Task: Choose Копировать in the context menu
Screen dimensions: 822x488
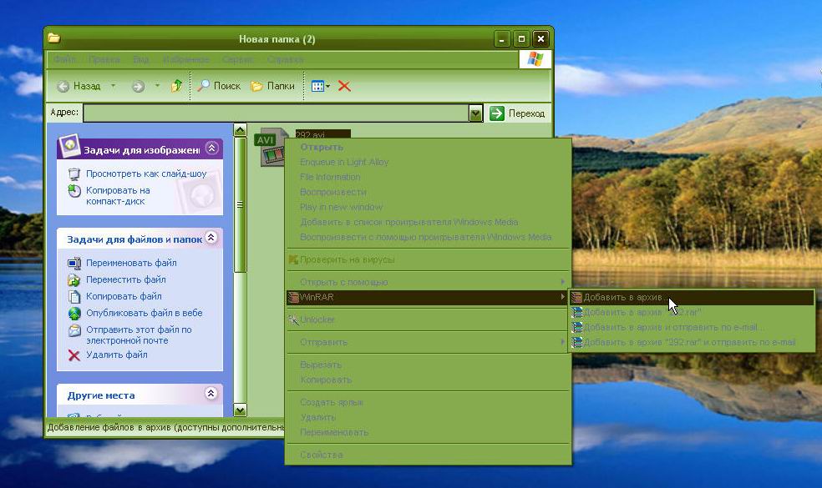Action: [x=428, y=380]
